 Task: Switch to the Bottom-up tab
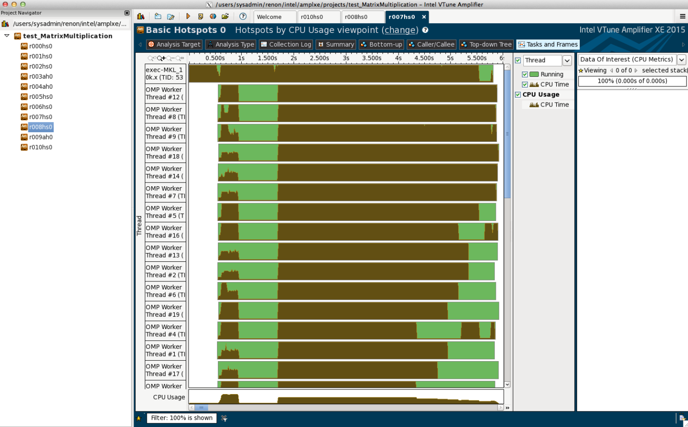pyautogui.click(x=381, y=44)
